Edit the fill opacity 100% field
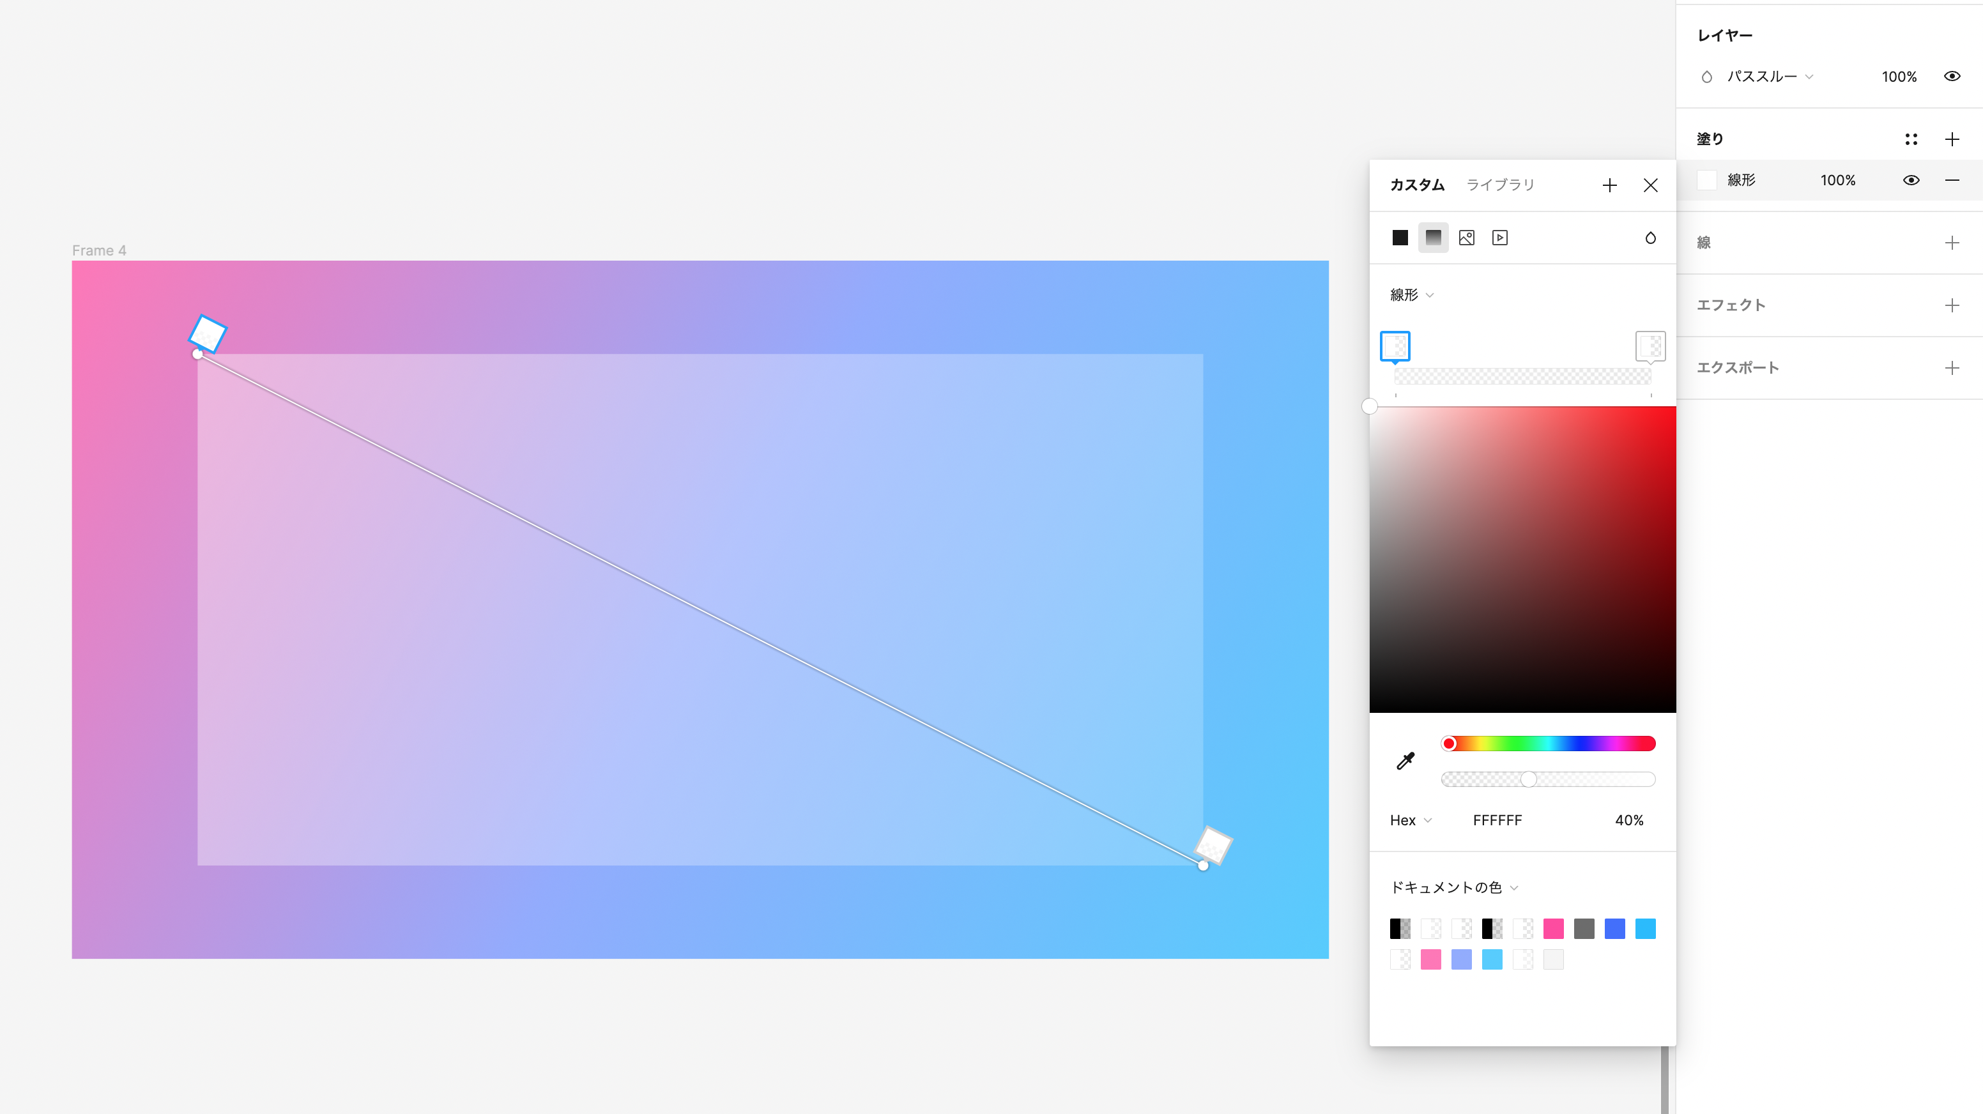Viewport: 1983px width, 1114px height. 1837,180
